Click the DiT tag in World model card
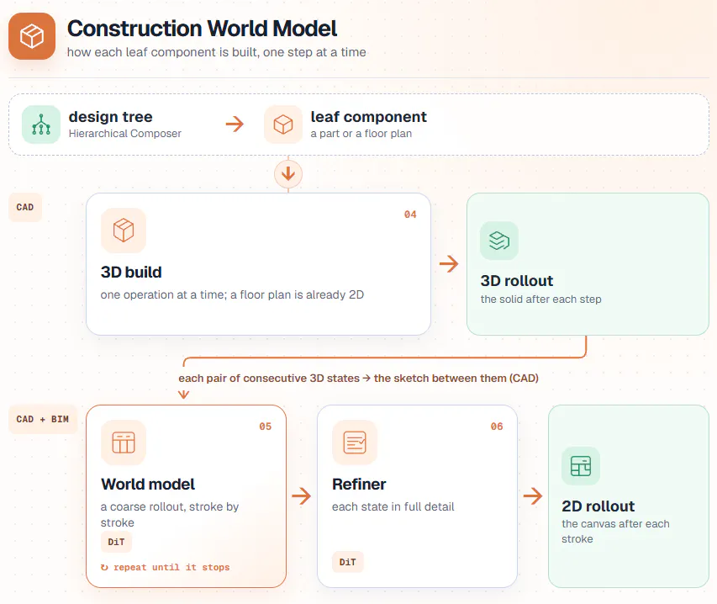 (x=116, y=543)
